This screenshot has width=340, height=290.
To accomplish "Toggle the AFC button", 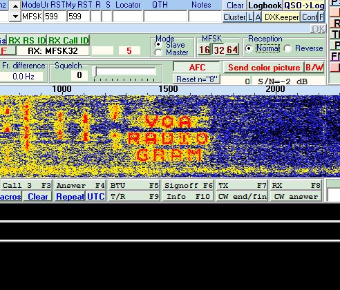I will (x=197, y=67).
